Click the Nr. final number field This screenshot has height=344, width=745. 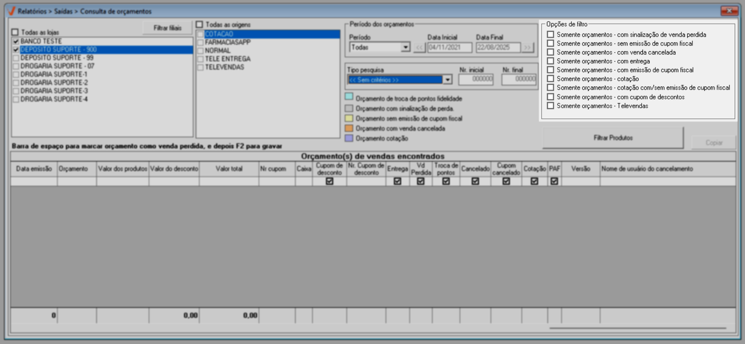coord(519,79)
